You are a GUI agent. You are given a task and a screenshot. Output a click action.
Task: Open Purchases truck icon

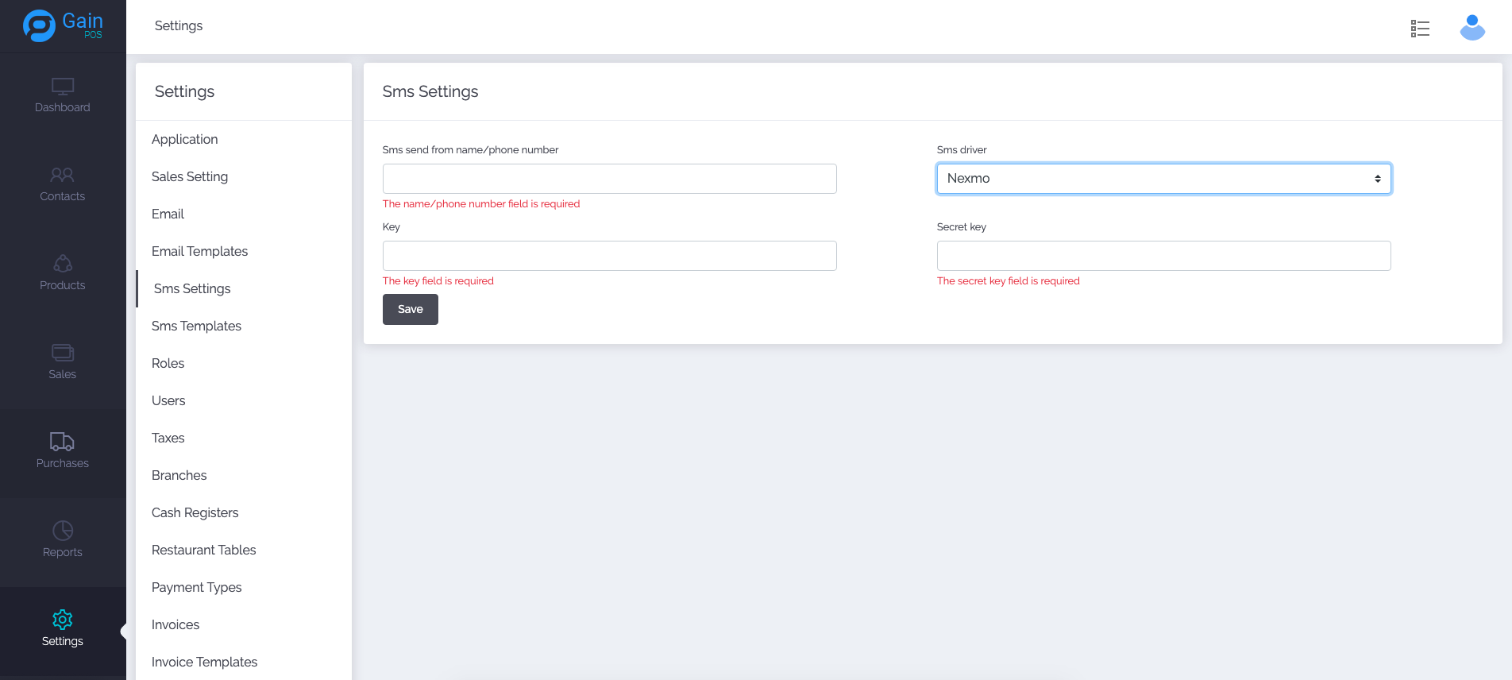point(63,442)
